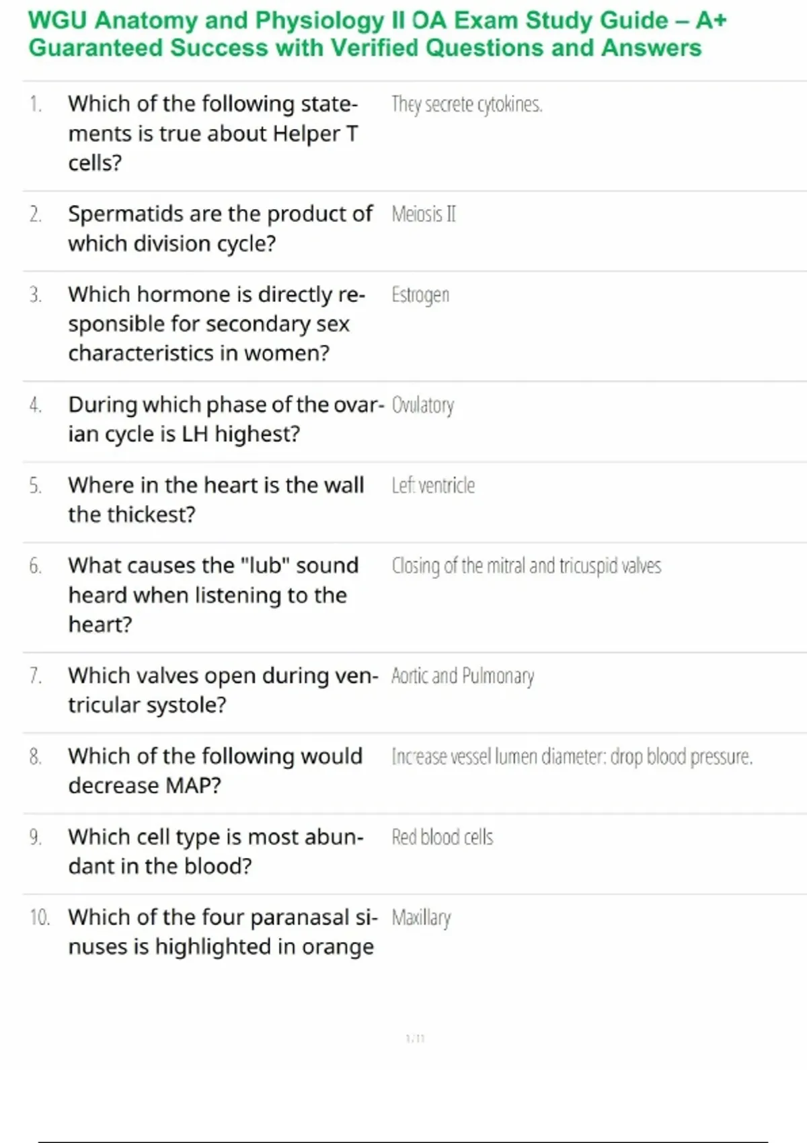Select the thickest heart wall question

pos(216,500)
